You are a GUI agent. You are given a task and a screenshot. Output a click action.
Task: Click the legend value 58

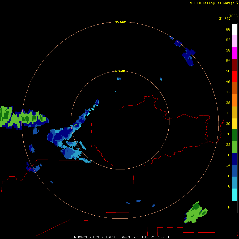228,50
